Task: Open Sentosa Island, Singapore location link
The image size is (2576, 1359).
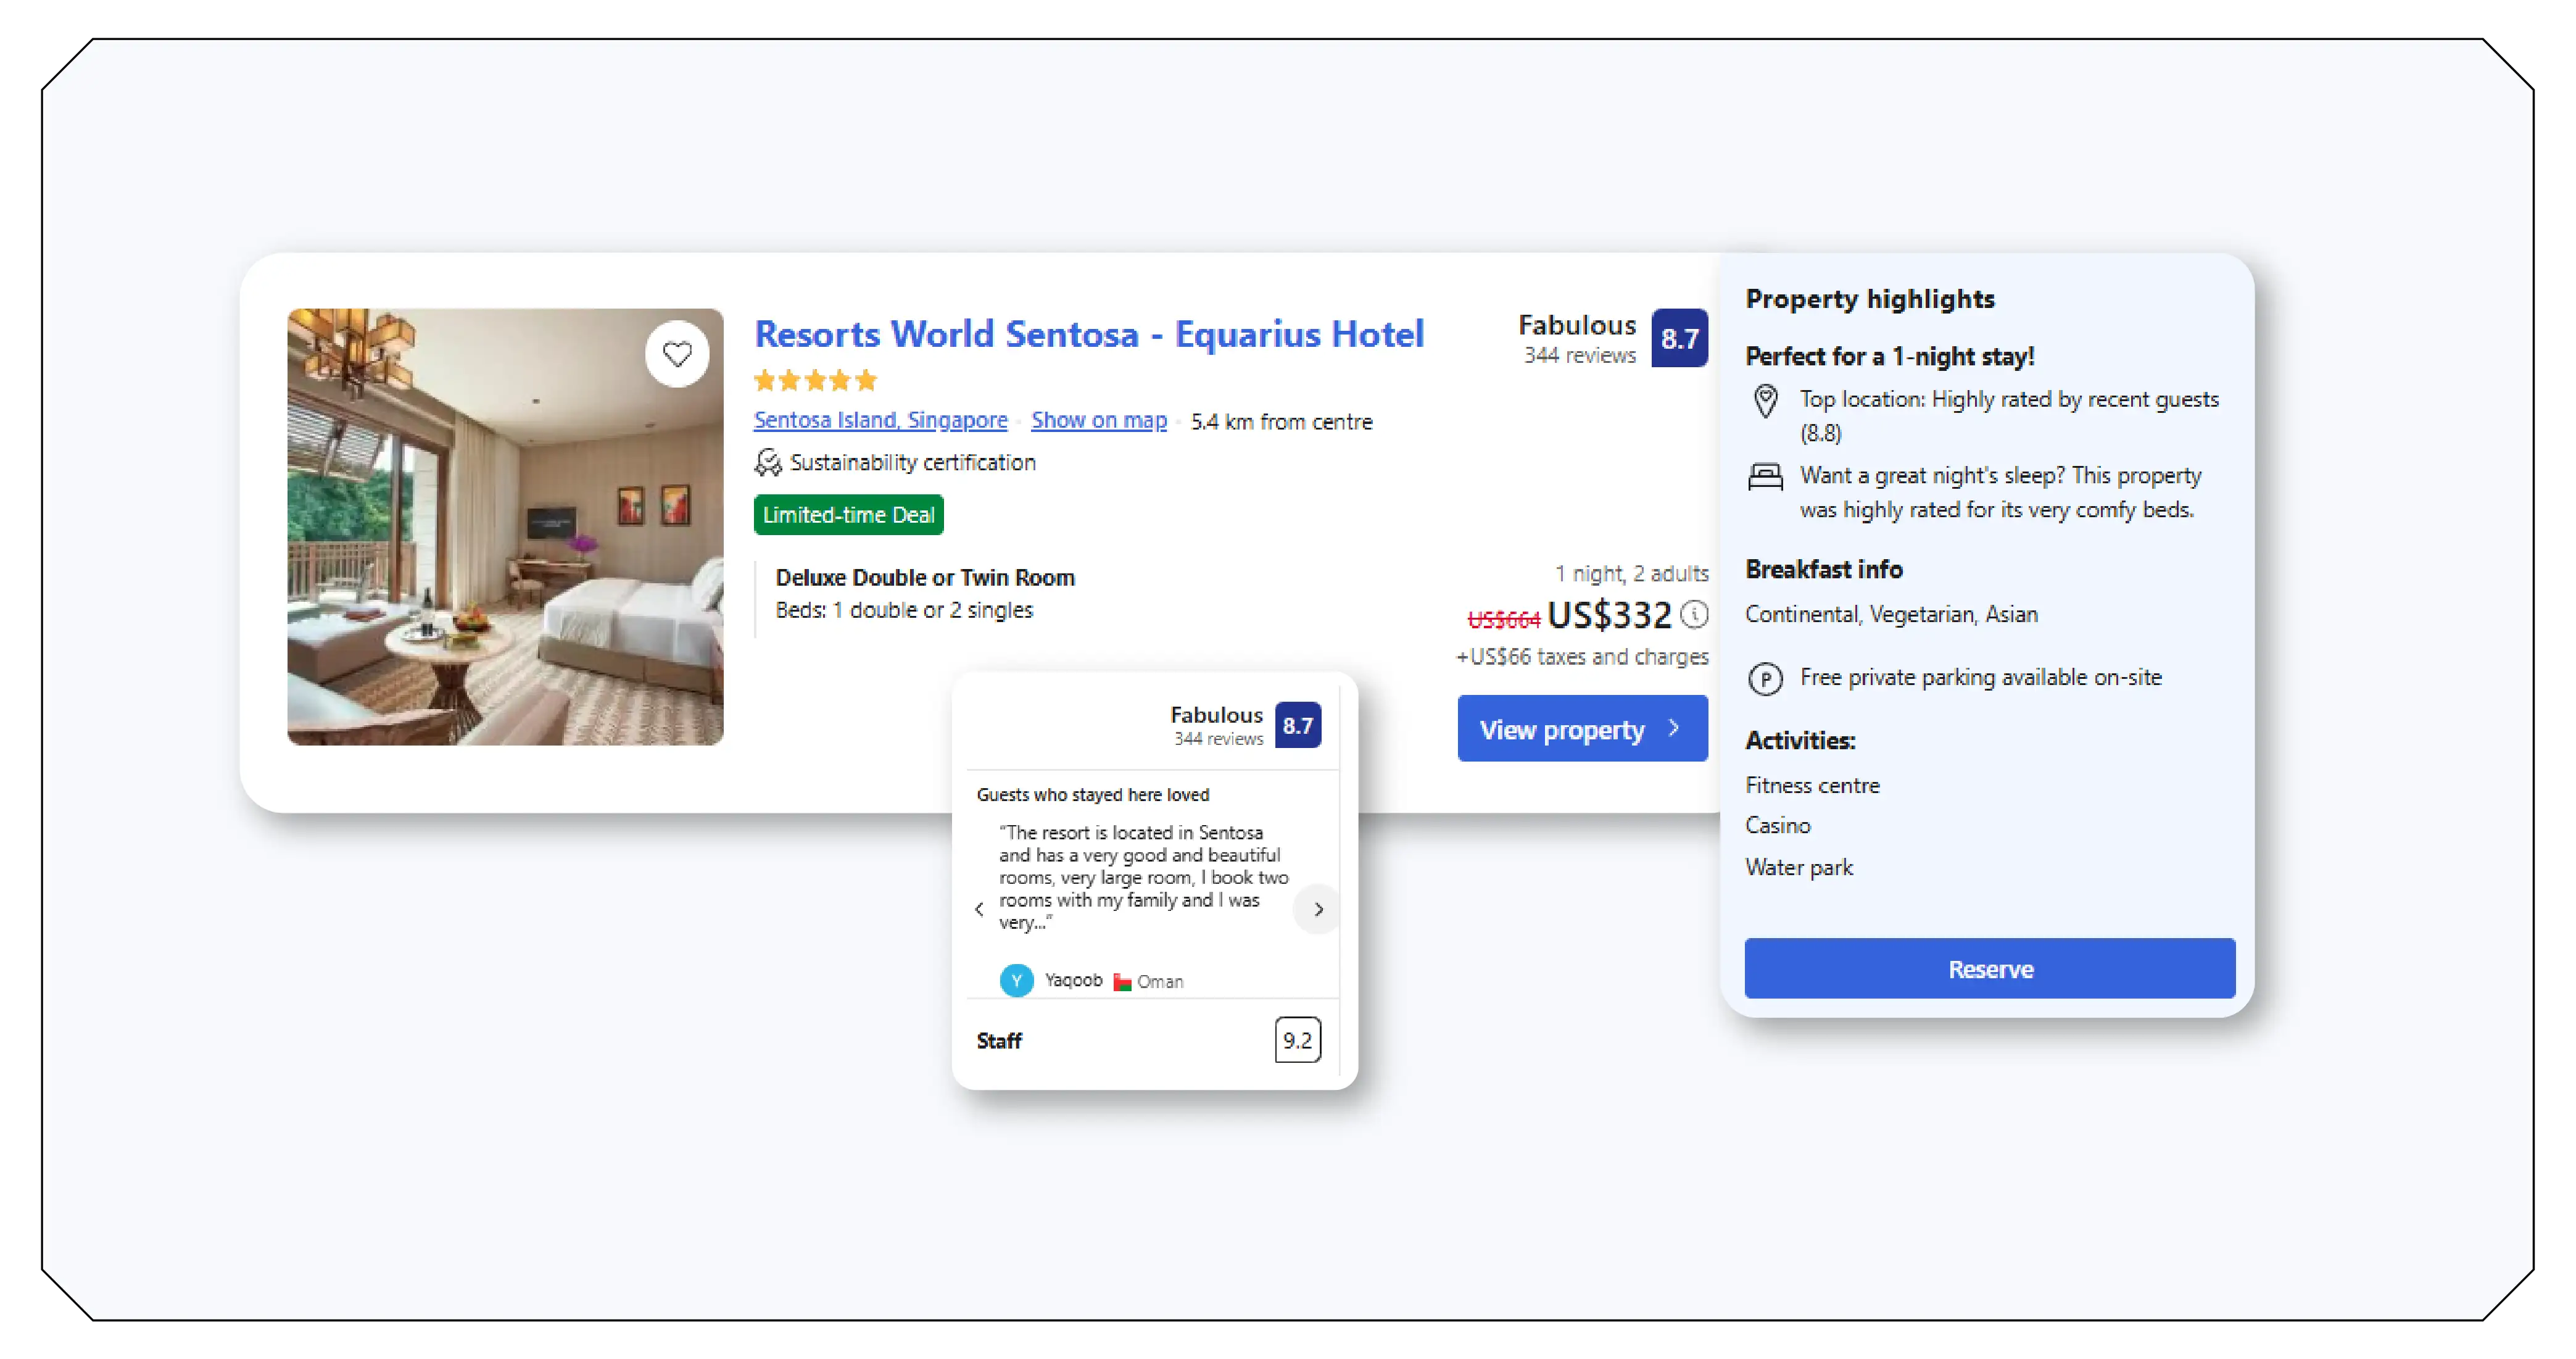Action: tap(880, 421)
